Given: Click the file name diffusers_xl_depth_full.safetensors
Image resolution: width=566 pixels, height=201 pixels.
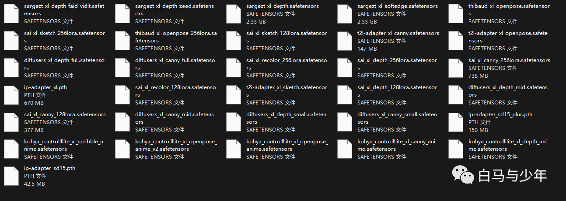Looking at the screenshot, I should tap(64, 64).
